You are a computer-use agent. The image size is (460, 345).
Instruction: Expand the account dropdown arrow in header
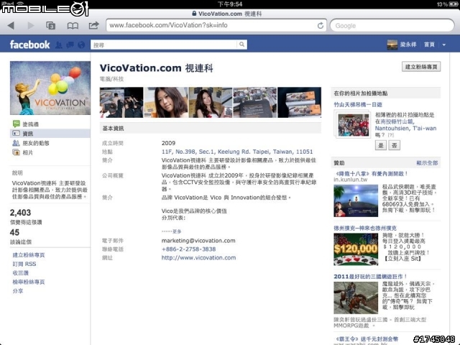pos(444,45)
